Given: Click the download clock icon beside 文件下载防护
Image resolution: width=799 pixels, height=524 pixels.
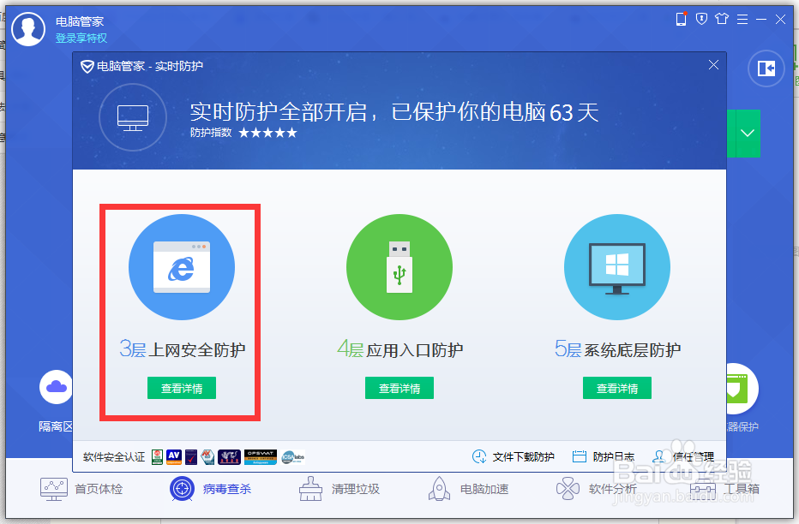Looking at the screenshot, I should click(x=479, y=457).
